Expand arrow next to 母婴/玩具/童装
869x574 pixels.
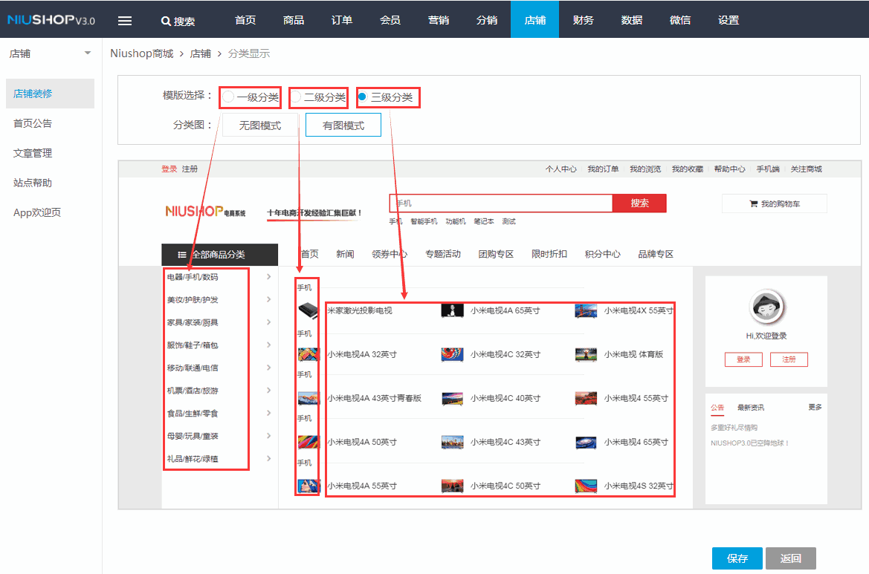click(269, 436)
